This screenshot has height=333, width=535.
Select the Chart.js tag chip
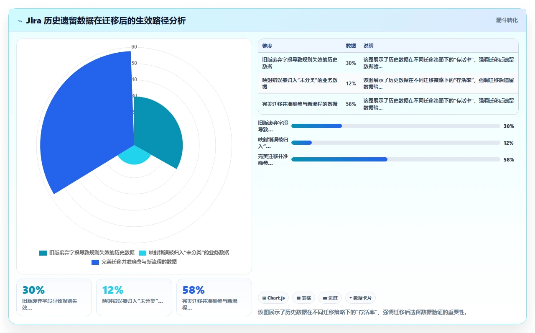(273, 298)
